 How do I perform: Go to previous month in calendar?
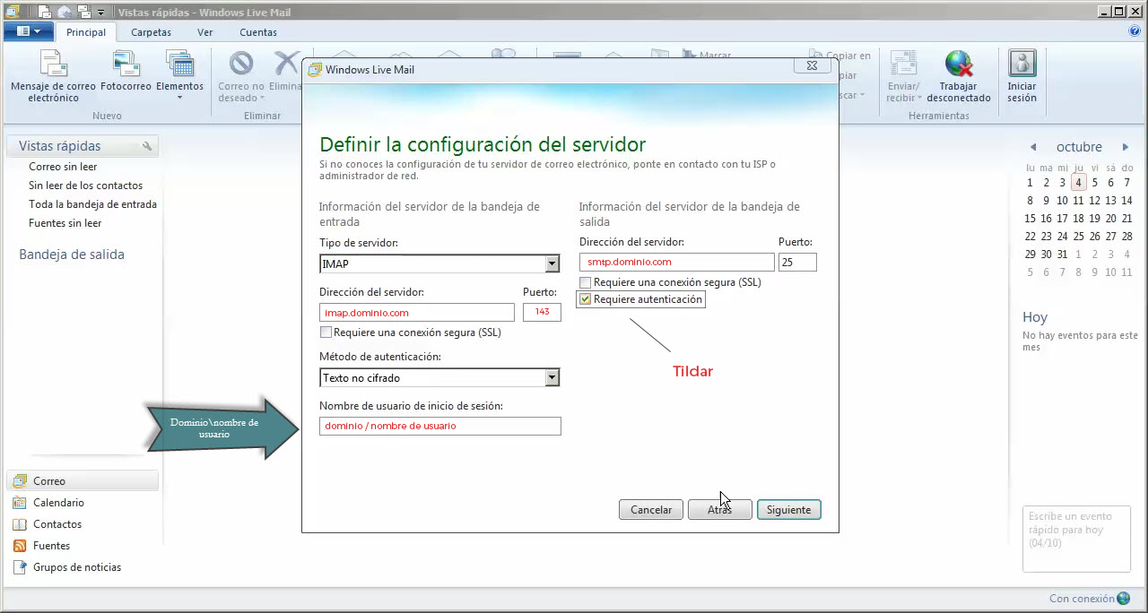(x=1033, y=147)
